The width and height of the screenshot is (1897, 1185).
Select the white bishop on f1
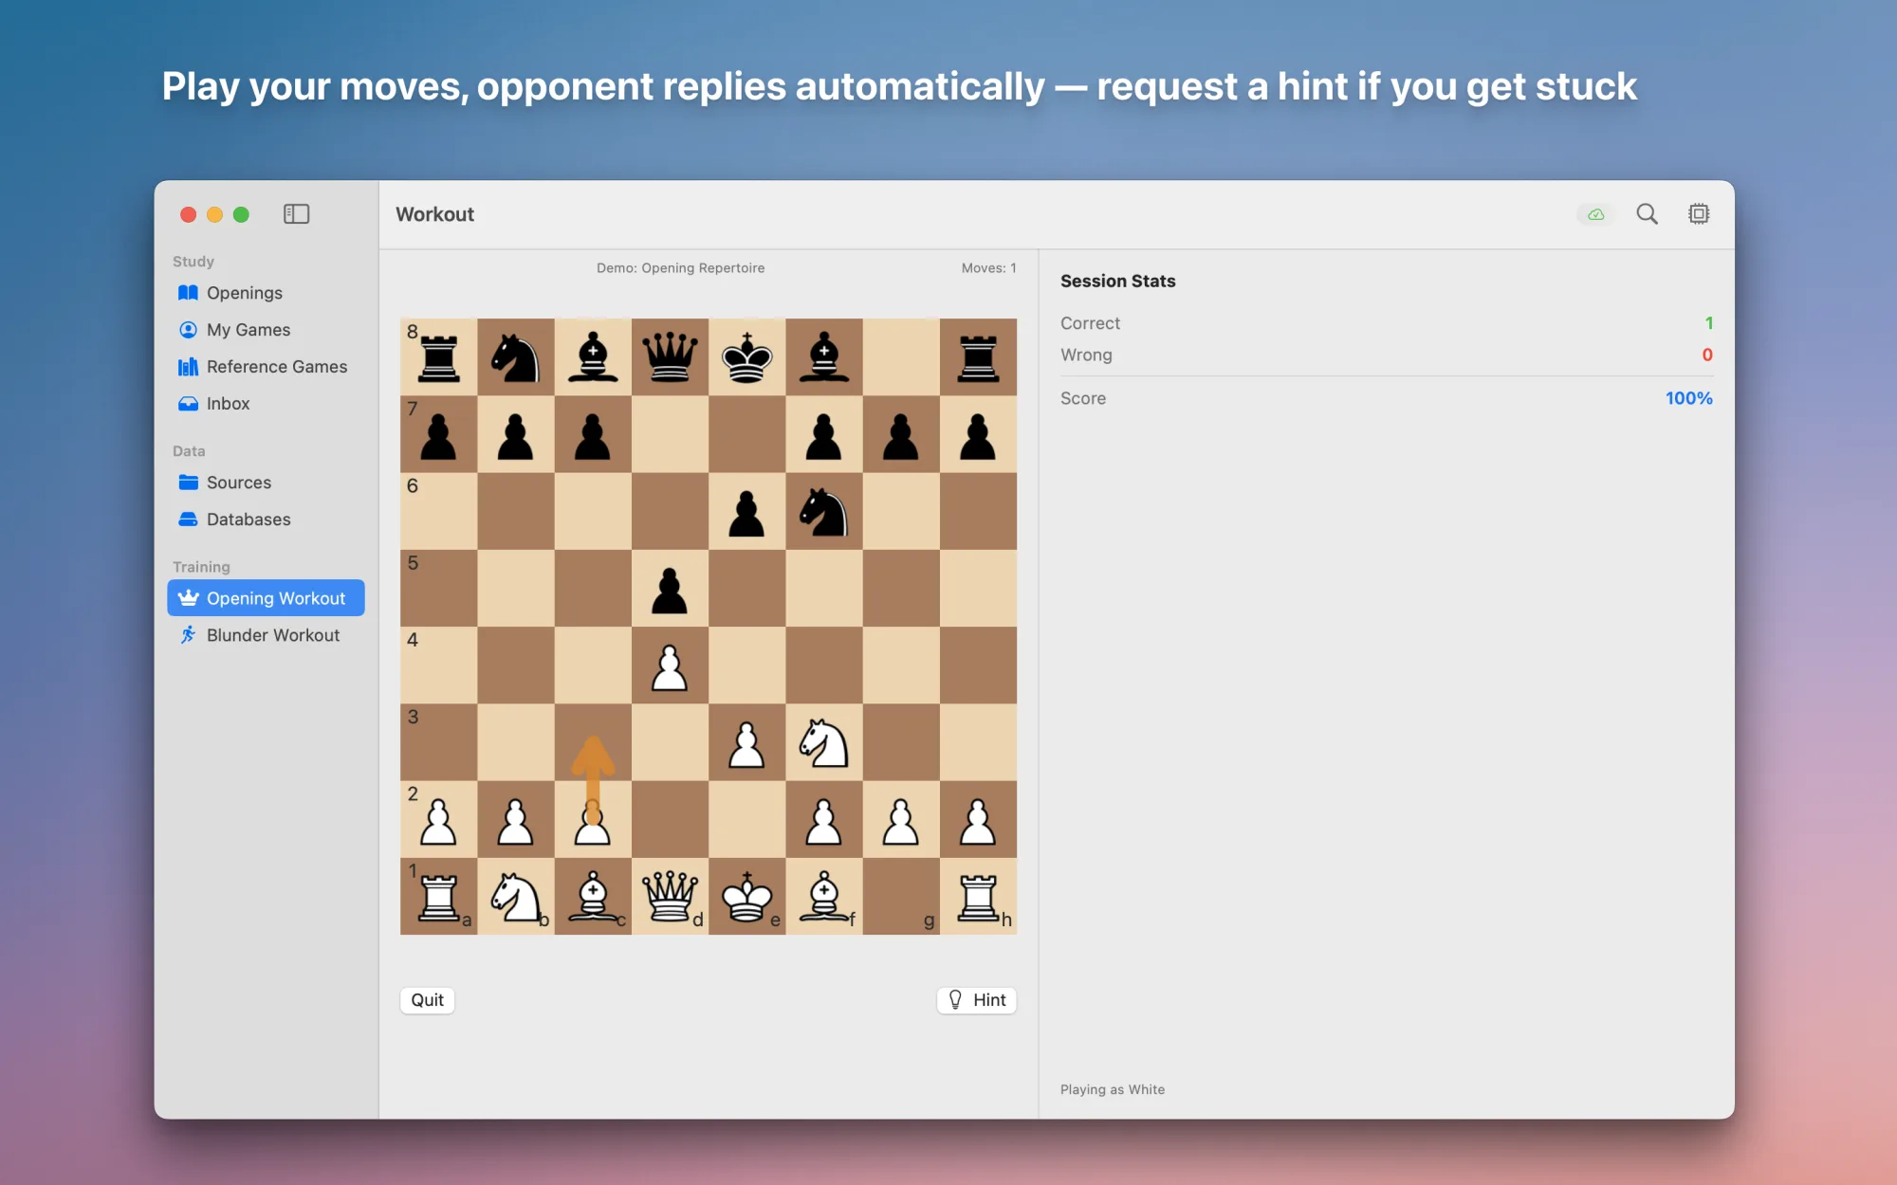pos(824,897)
